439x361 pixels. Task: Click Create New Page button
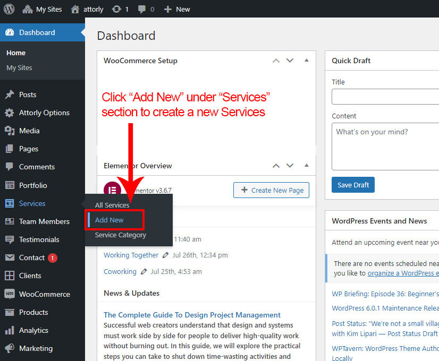[x=271, y=190]
